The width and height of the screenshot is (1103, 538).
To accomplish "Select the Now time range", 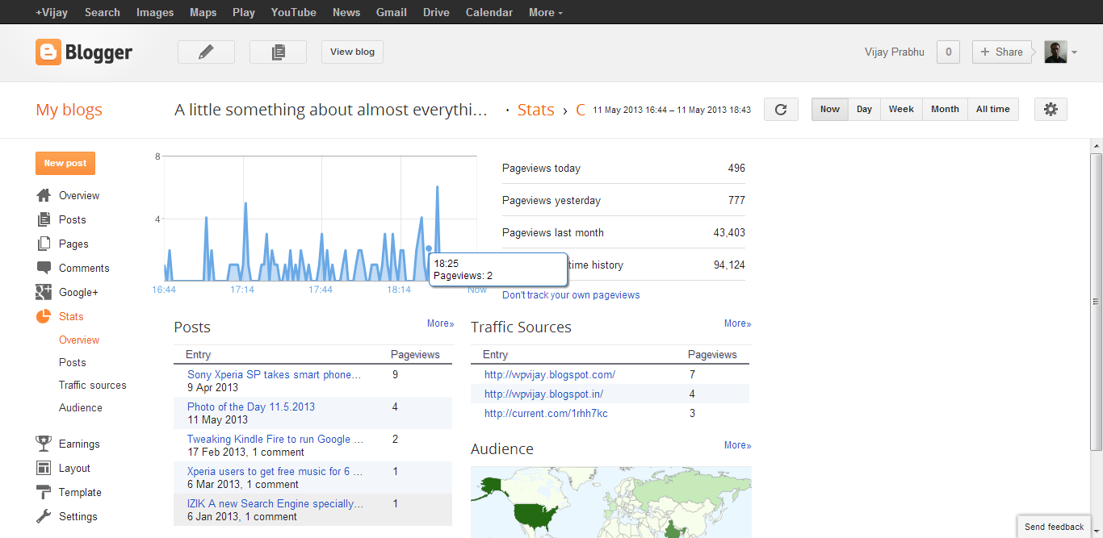I will 830,110.
